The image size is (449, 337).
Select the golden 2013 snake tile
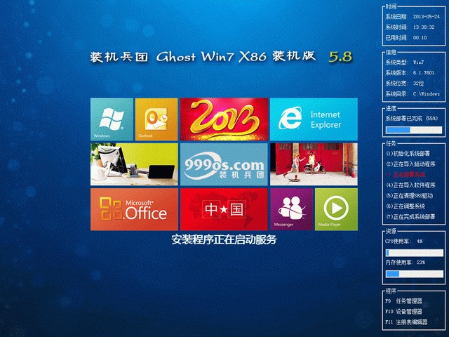[x=224, y=119]
